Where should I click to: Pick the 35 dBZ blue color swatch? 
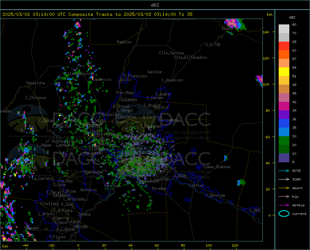[x=284, y=123]
